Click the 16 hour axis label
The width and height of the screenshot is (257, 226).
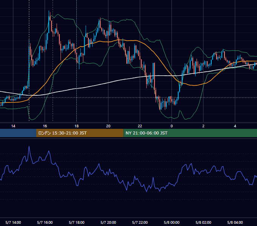pyautogui.click(x=45, y=126)
